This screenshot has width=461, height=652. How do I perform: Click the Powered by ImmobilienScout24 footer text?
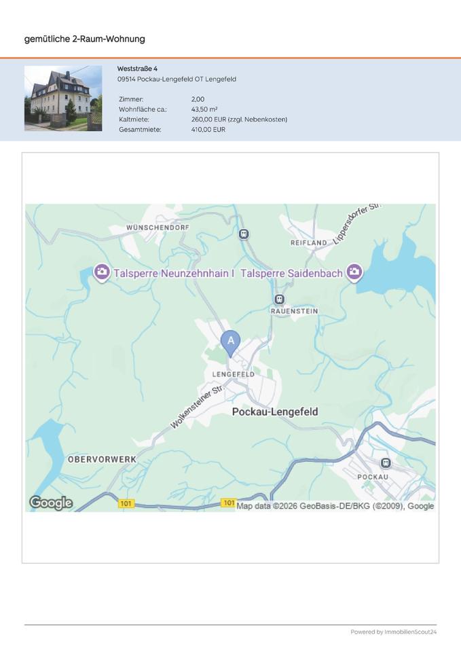pyautogui.click(x=393, y=632)
